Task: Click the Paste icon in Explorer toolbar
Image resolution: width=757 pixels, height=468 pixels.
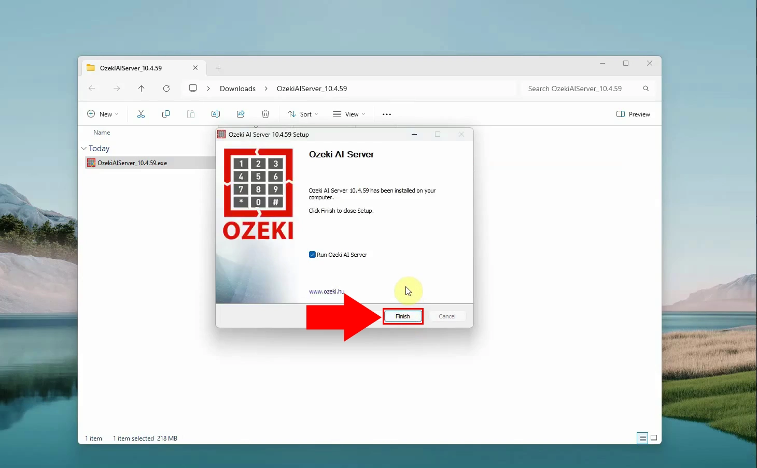Action: pos(191,114)
